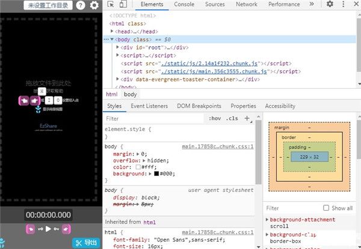
Task: Open the Network tab
Action: 247,4
